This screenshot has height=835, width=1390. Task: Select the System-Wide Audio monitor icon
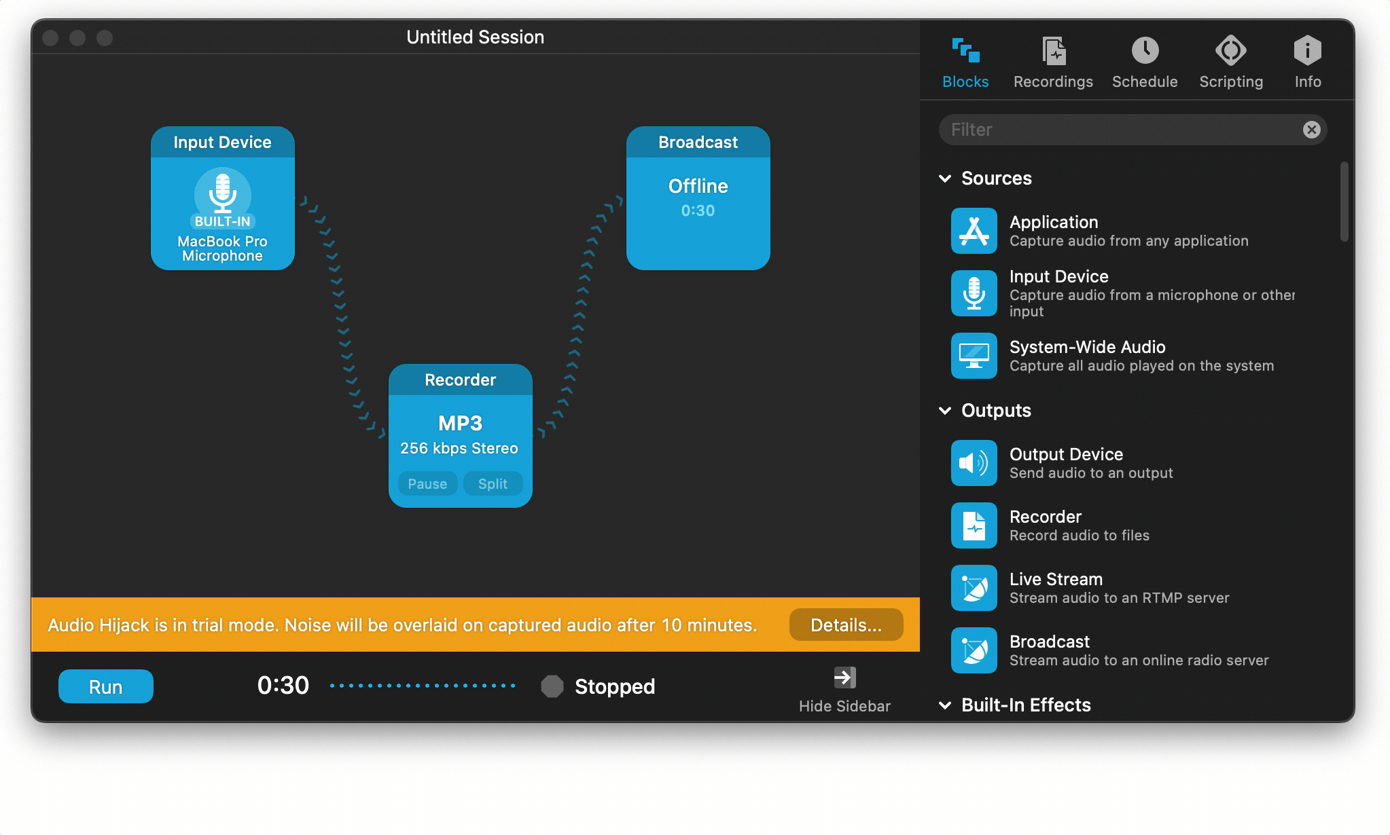click(x=974, y=356)
